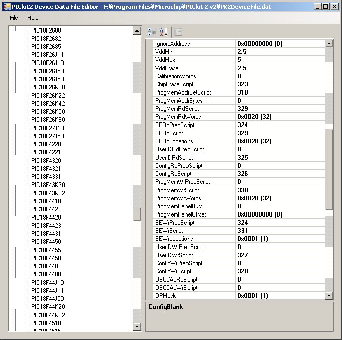The width and height of the screenshot is (342, 340).
Task: Edit ProgMemRdWords value 0x0020
Action: click(281, 117)
